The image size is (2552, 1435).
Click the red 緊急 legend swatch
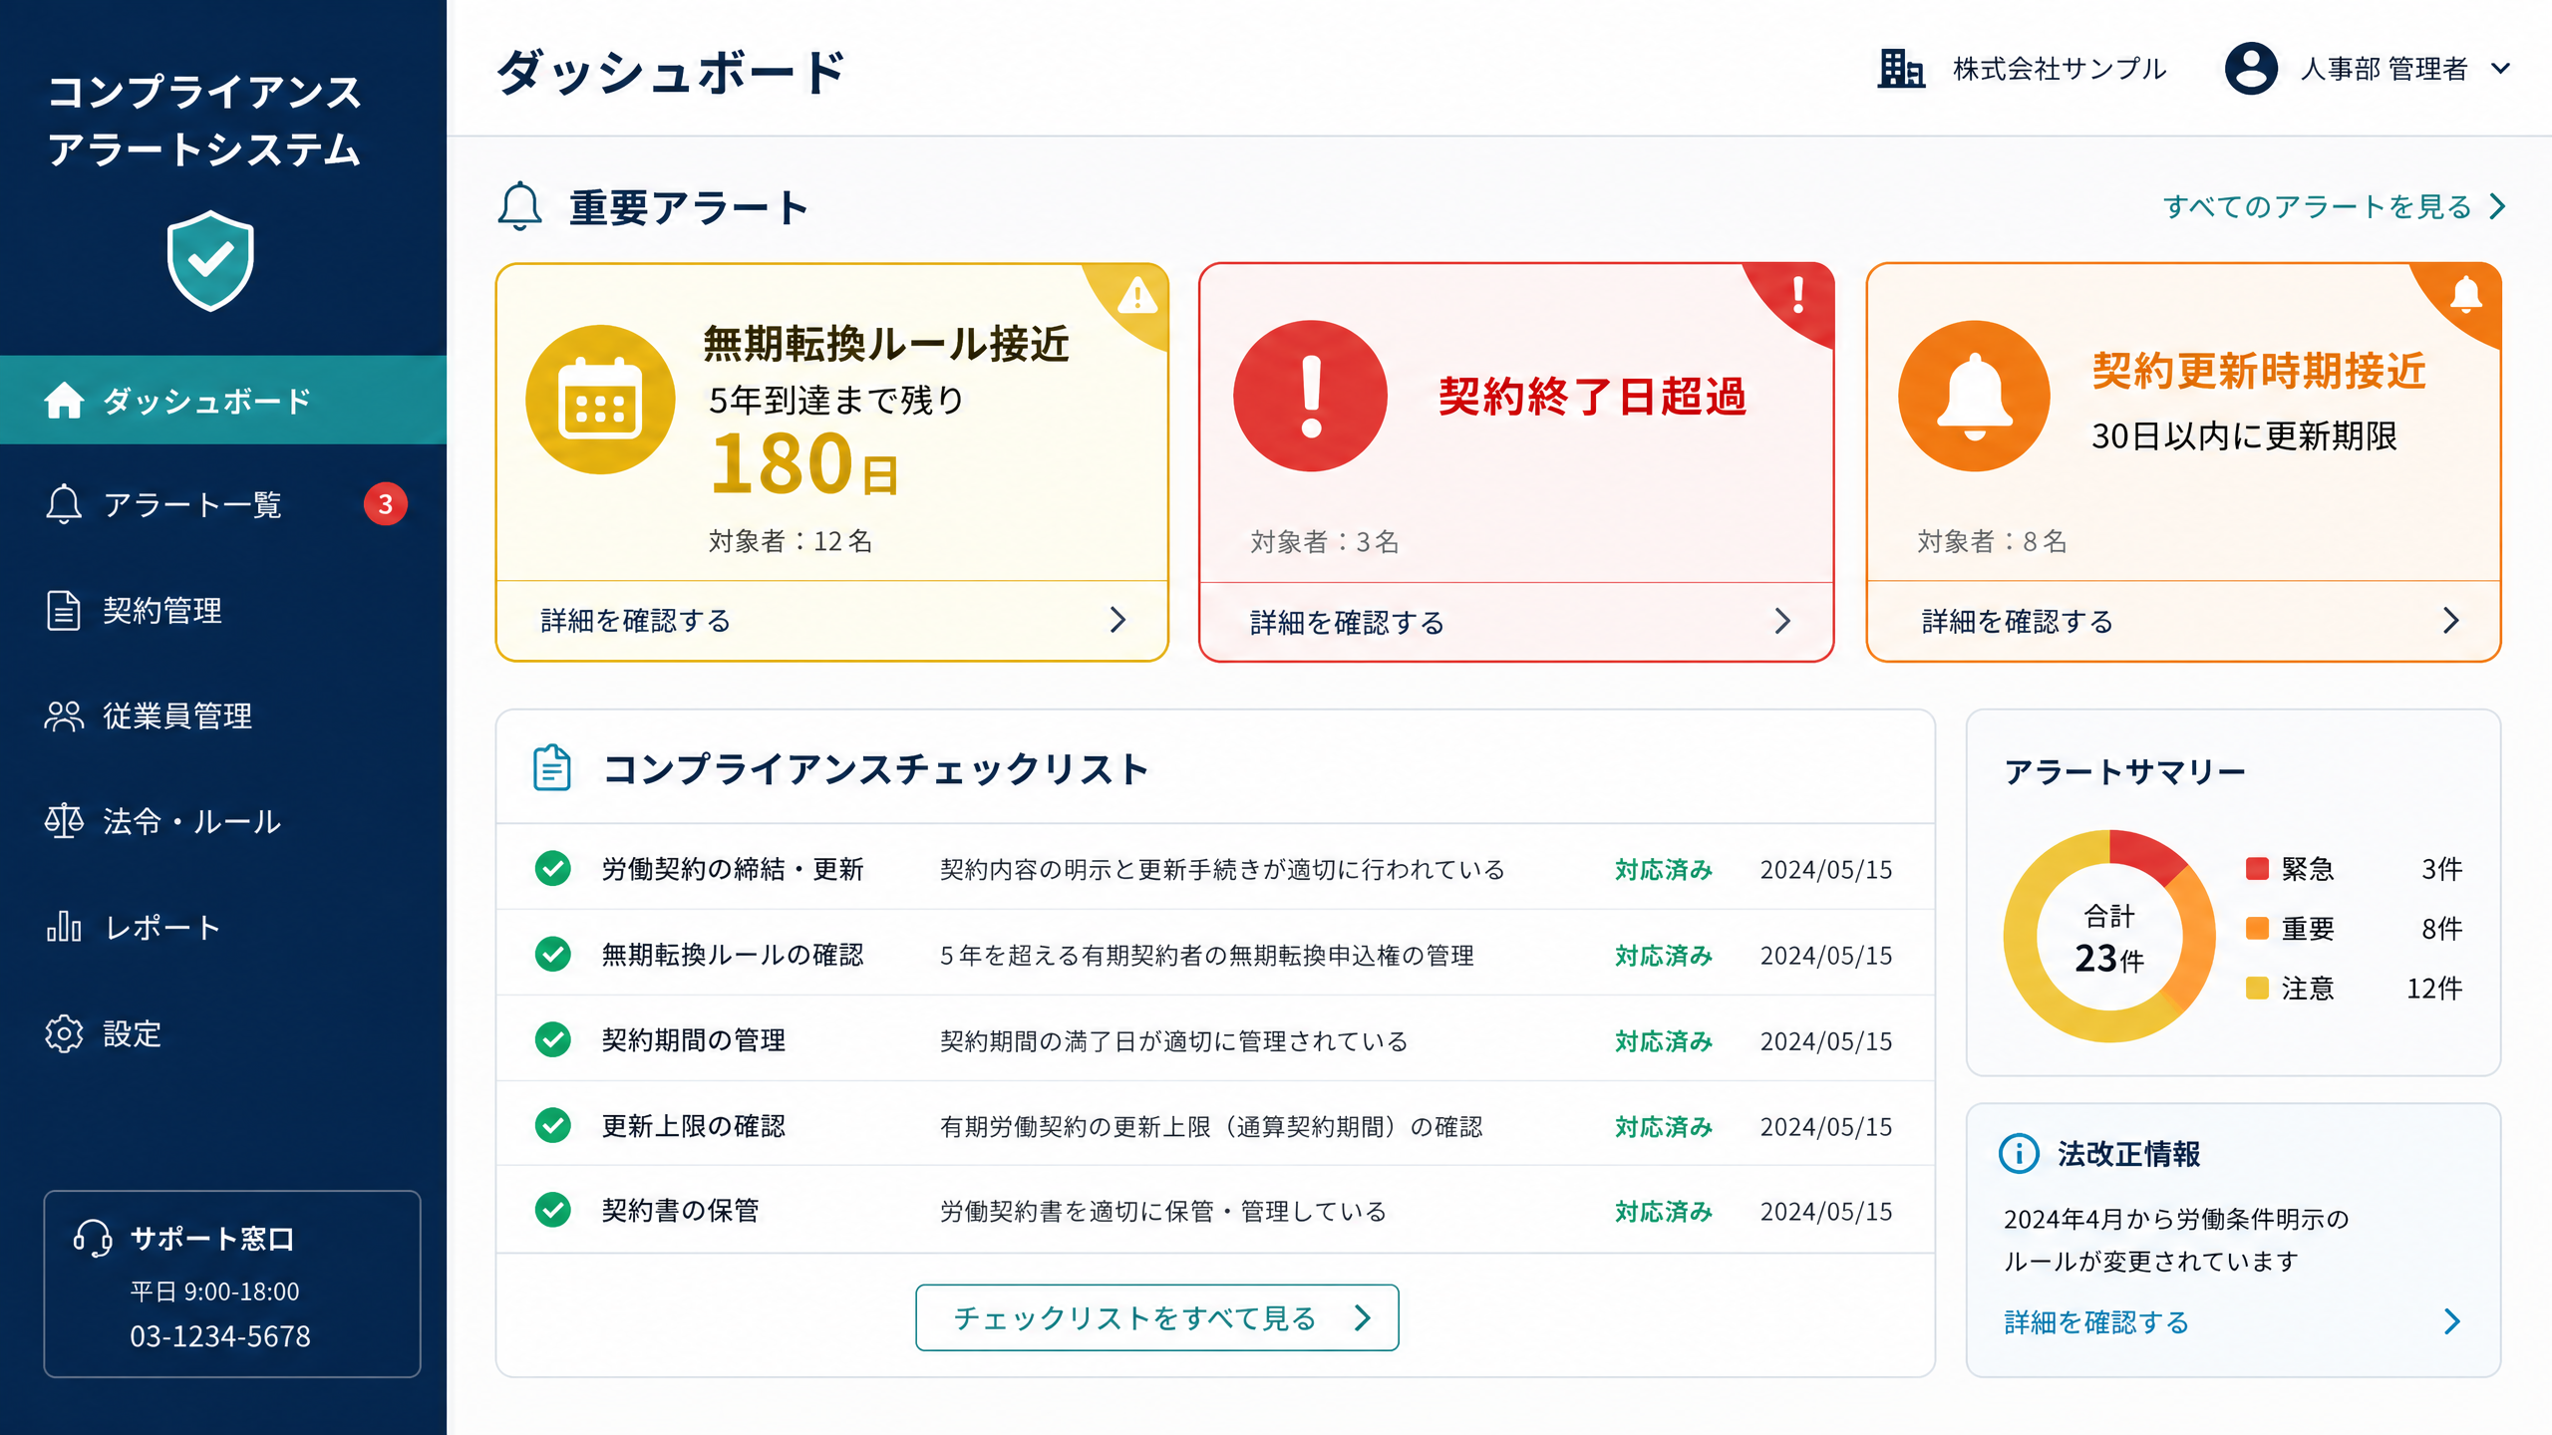point(2257,868)
